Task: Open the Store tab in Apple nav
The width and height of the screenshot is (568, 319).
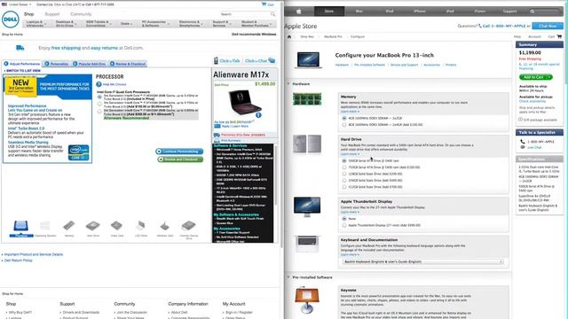Action: tap(329, 12)
